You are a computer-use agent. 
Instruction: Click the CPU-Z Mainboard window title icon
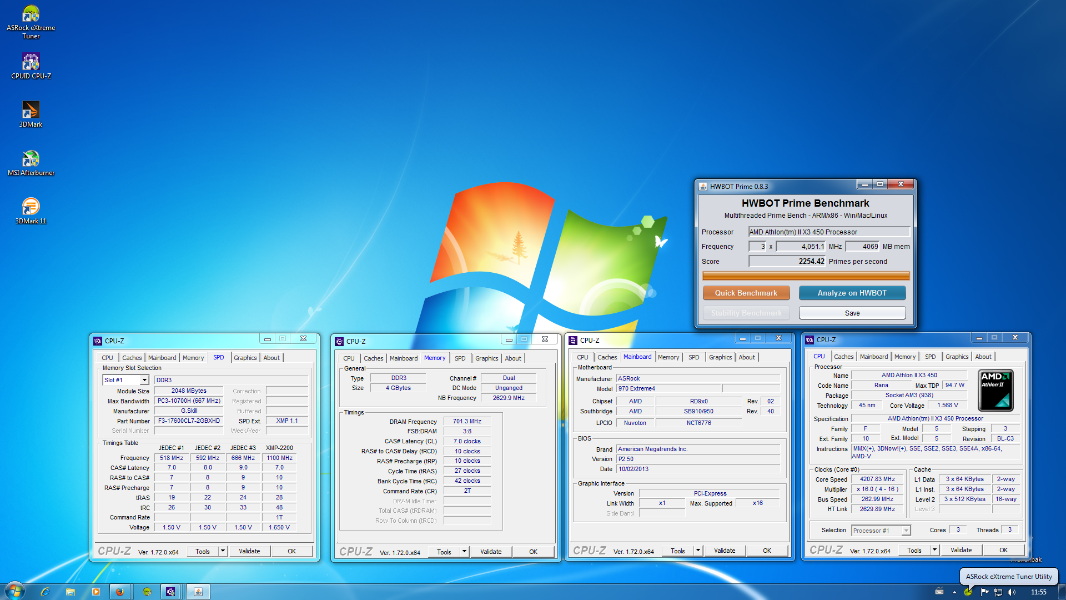pyautogui.click(x=573, y=341)
